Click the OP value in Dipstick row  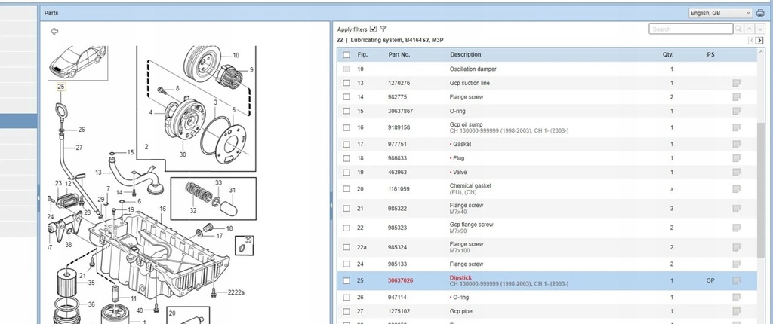point(710,280)
